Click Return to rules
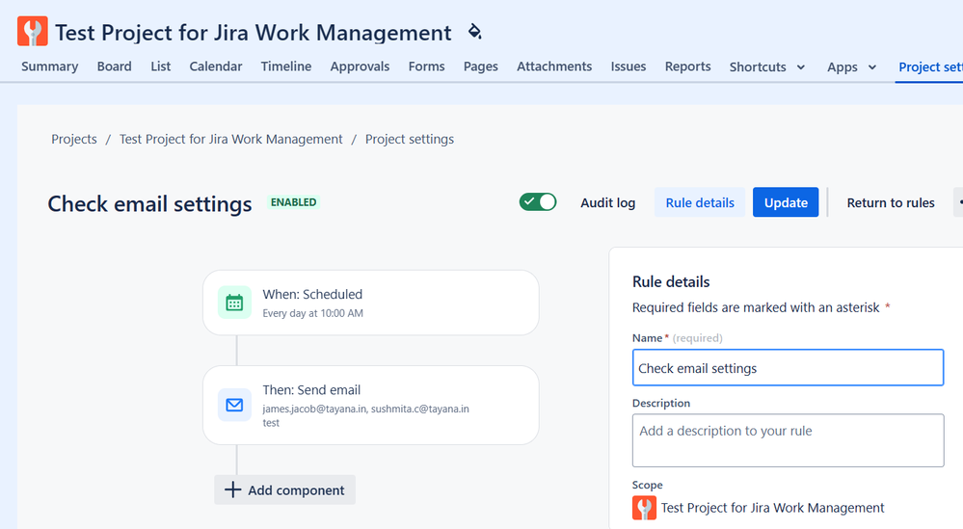963x529 pixels. pos(891,202)
